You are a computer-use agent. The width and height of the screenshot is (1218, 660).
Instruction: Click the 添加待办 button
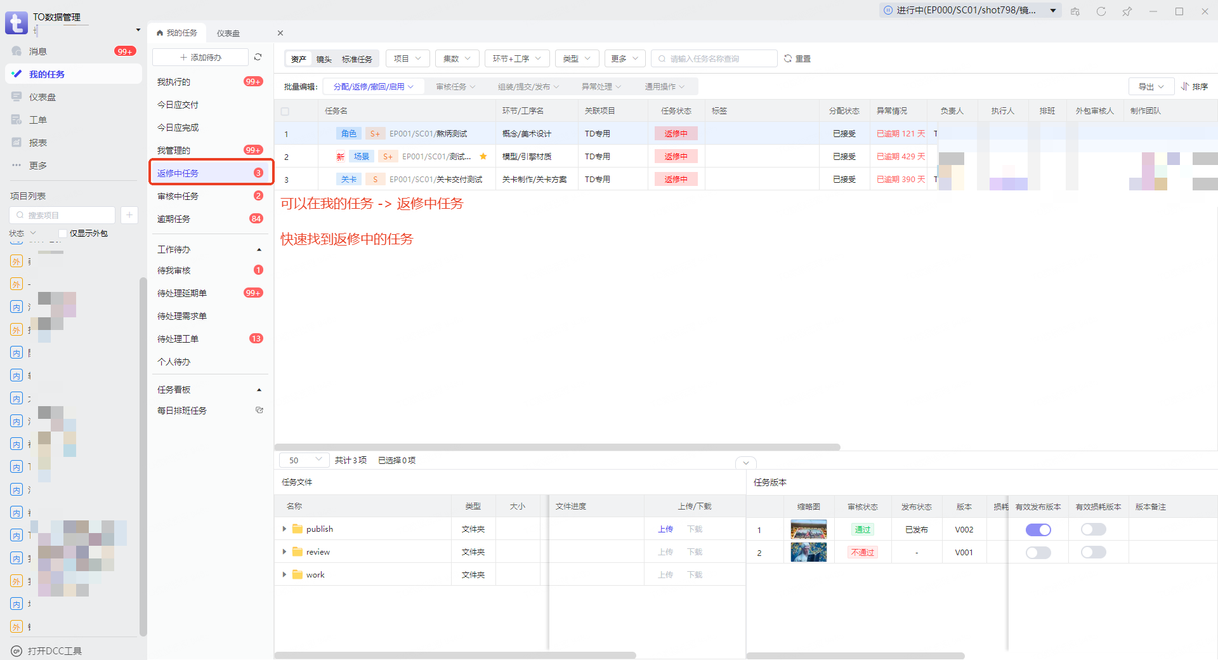(200, 57)
